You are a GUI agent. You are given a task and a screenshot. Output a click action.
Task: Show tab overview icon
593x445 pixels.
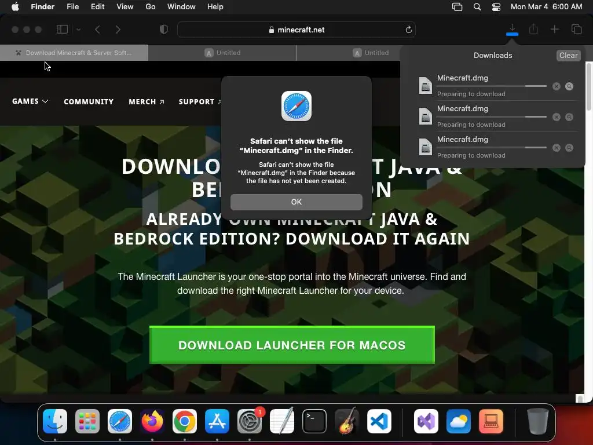click(576, 29)
